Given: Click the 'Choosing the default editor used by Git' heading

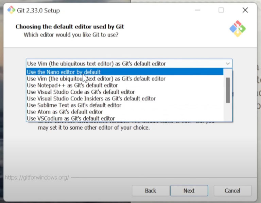Looking at the screenshot, I should 70,26.
